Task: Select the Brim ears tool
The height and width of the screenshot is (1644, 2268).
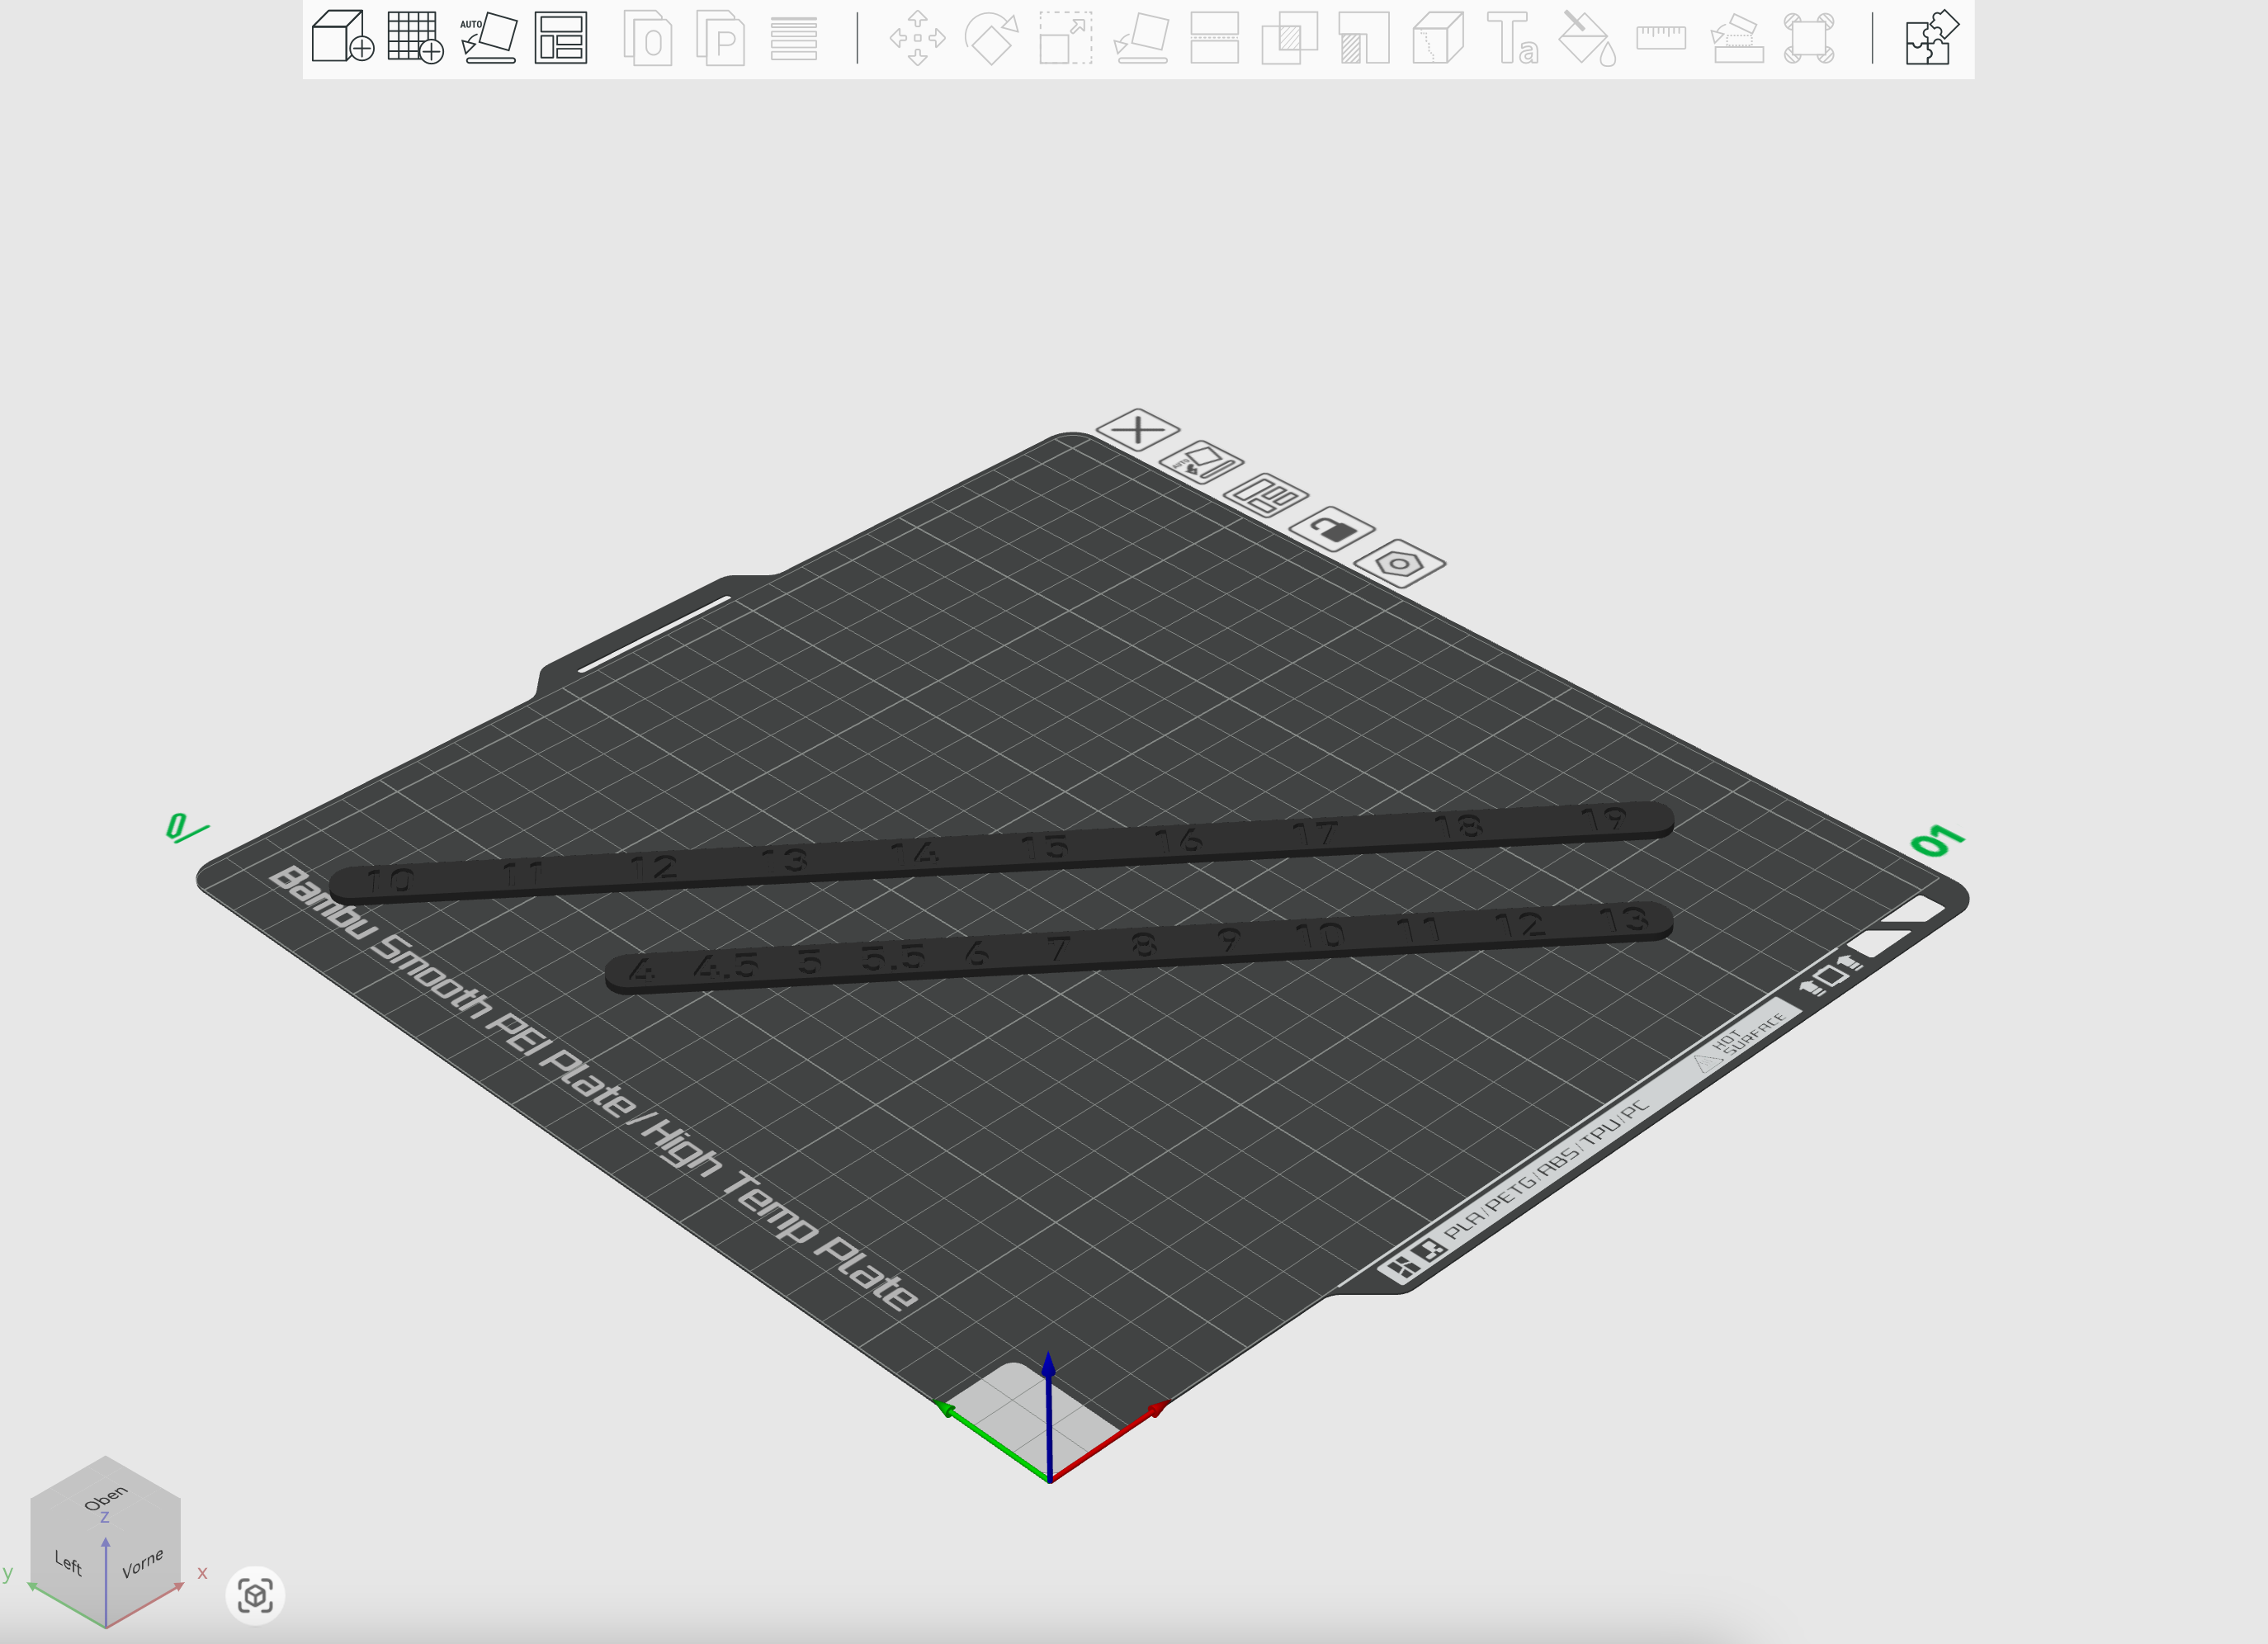Action: point(1809,38)
